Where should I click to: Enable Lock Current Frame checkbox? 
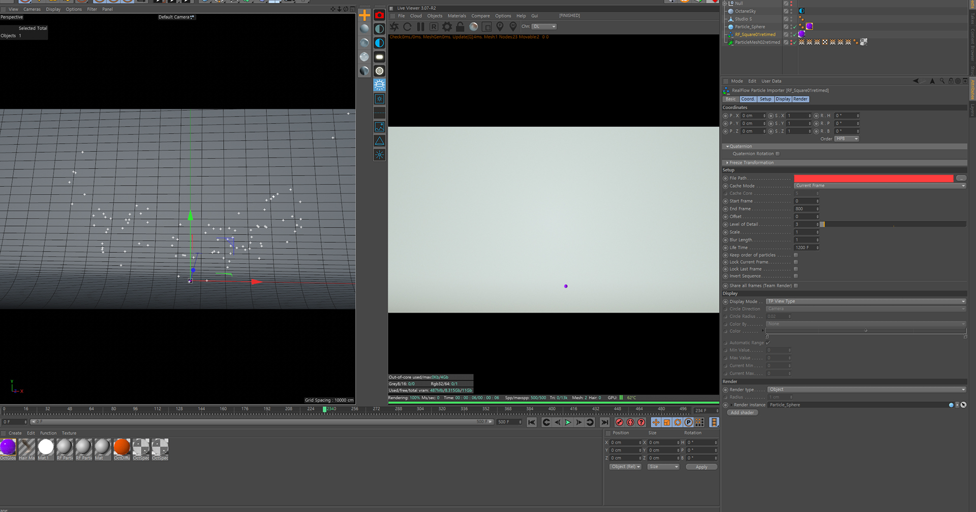pyautogui.click(x=796, y=262)
